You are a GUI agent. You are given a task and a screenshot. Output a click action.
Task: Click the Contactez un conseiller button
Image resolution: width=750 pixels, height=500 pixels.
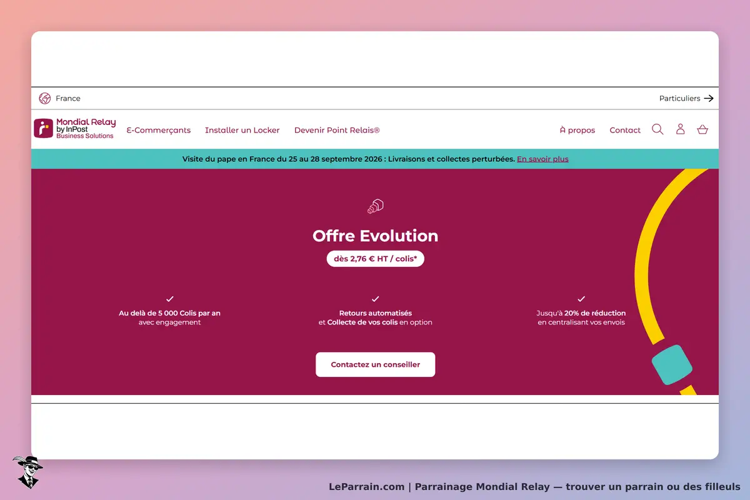click(x=375, y=364)
